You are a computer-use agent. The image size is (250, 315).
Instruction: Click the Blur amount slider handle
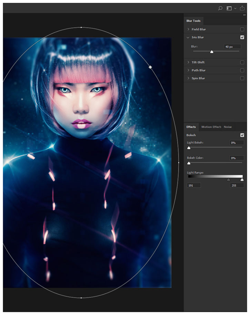[x=212, y=52]
